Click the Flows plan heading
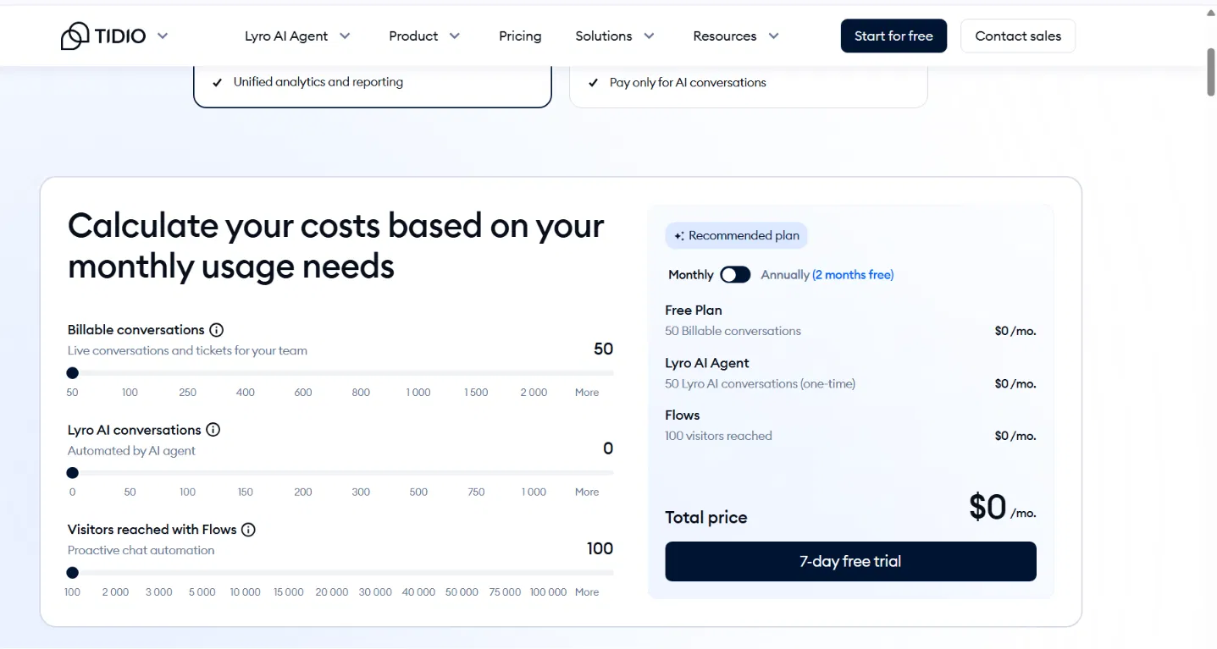This screenshot has width=1217, height=649. pyautogui.click(x=683, y=415)
